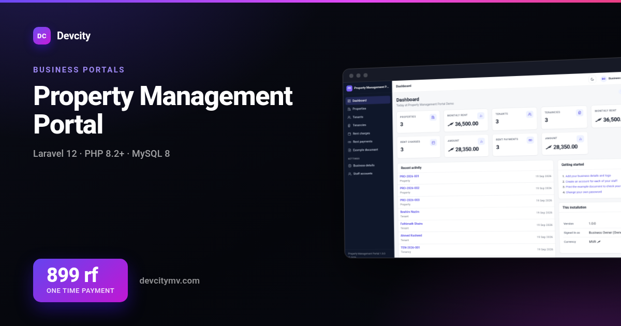
Task: Click the document icon on Tenancies card
Action: tap(580, 112)
